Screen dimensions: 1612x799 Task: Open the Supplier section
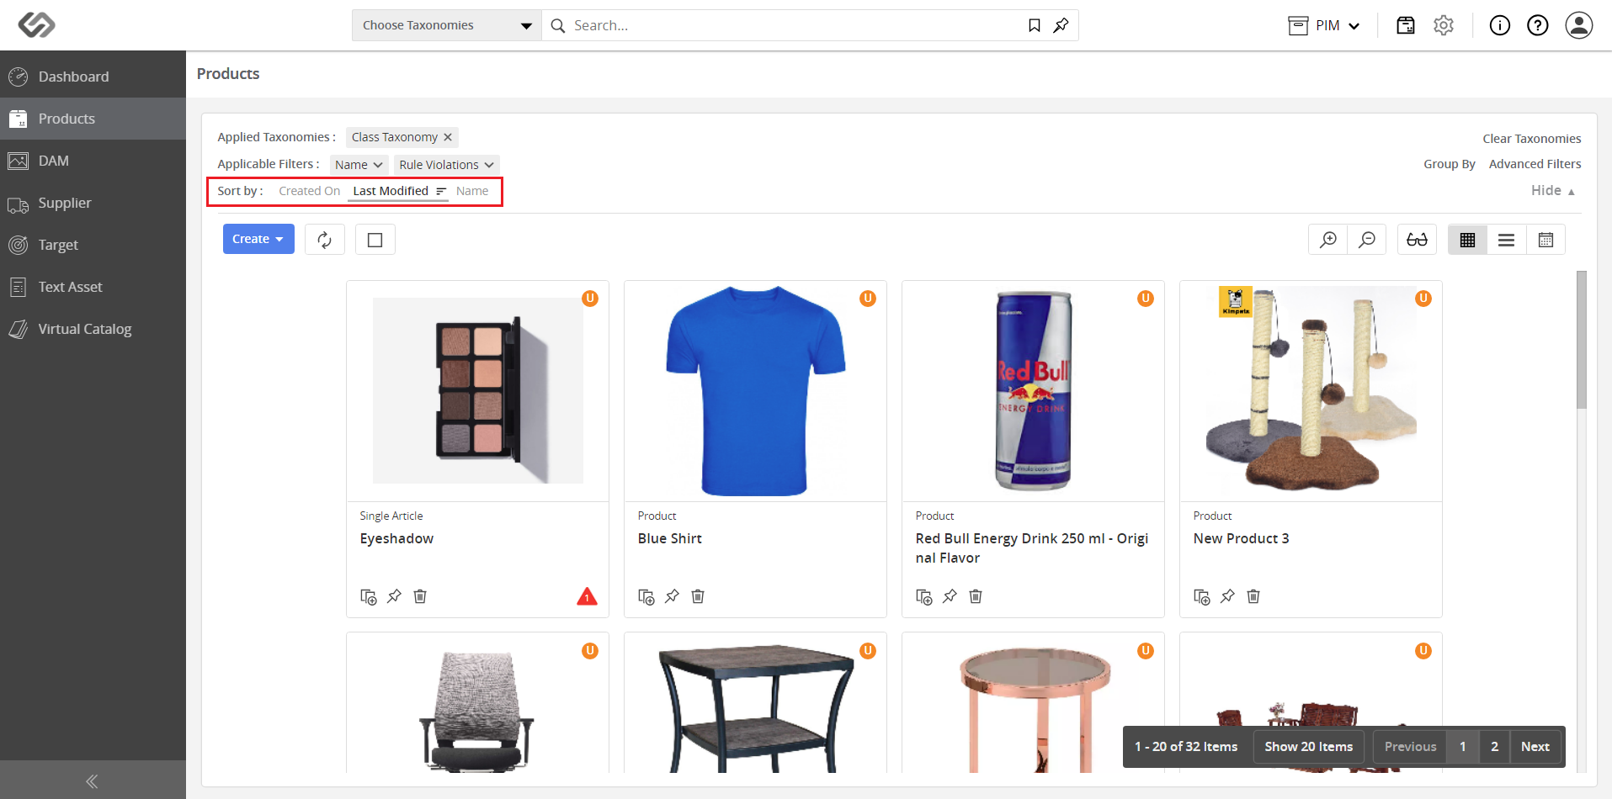[93, 203]
